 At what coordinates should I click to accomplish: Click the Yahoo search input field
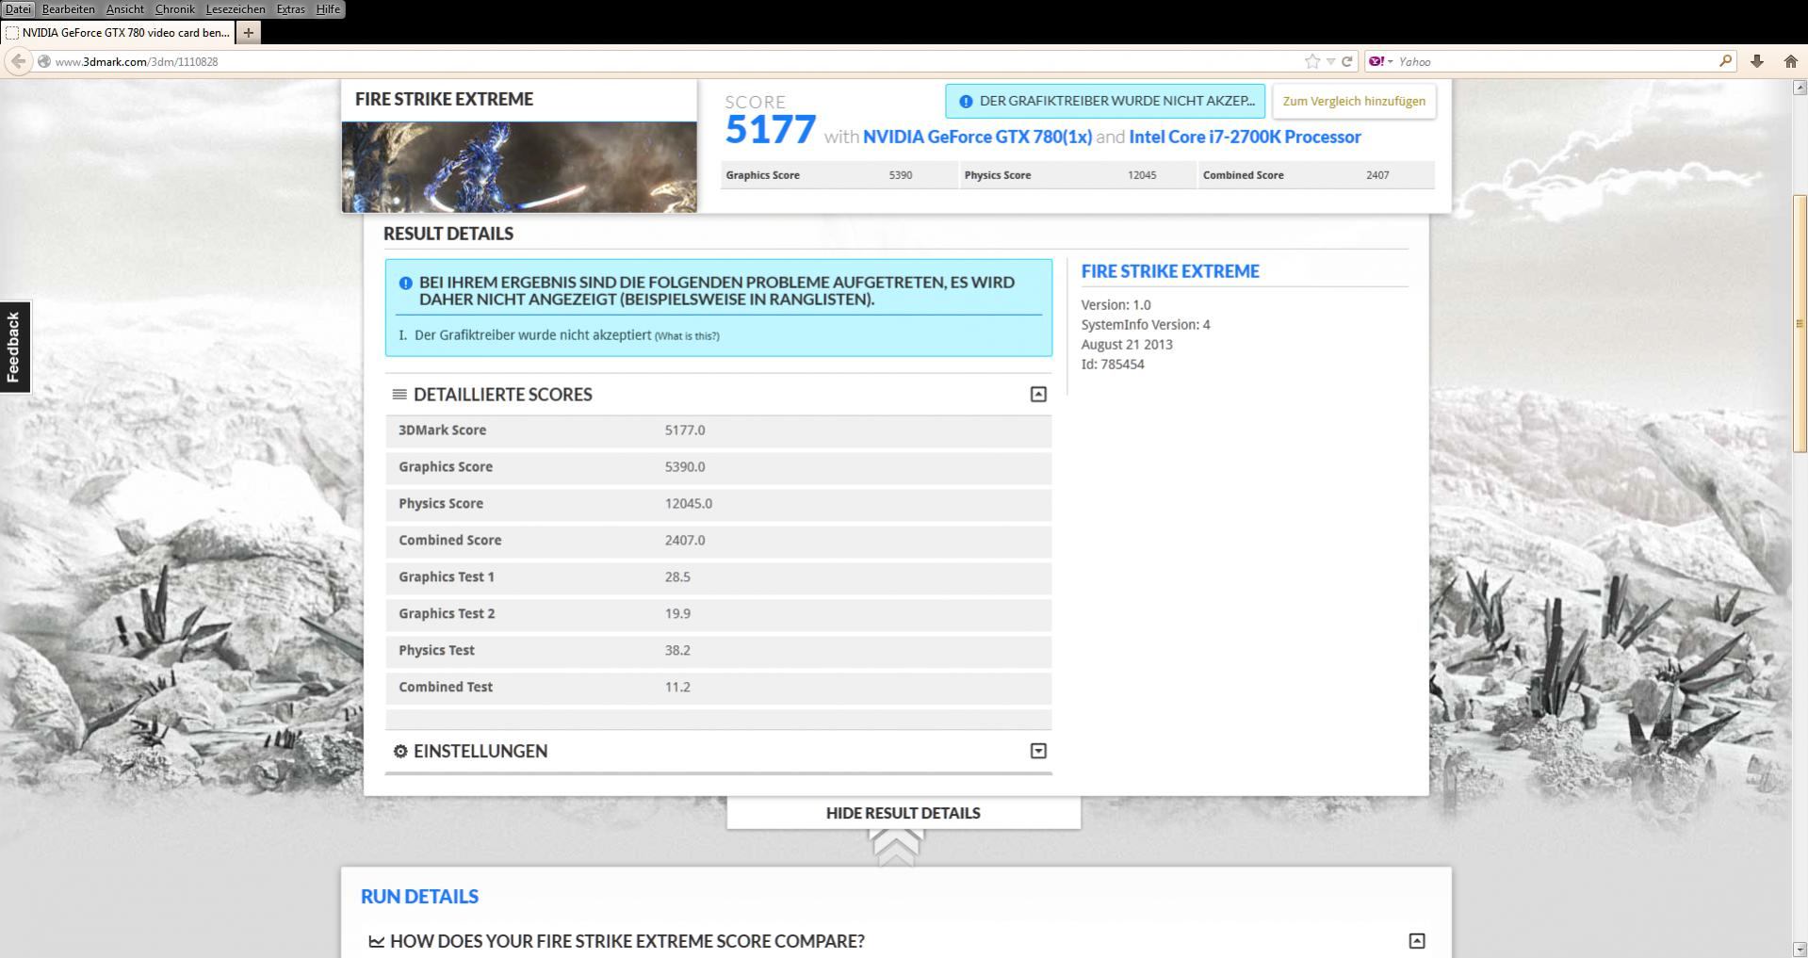(1555, 61)
